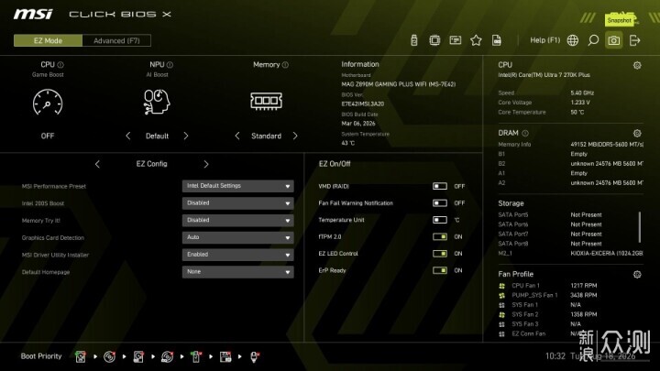Select first hard disk boot priority icon
The image size is (660, 371).
tap(81, 356)
